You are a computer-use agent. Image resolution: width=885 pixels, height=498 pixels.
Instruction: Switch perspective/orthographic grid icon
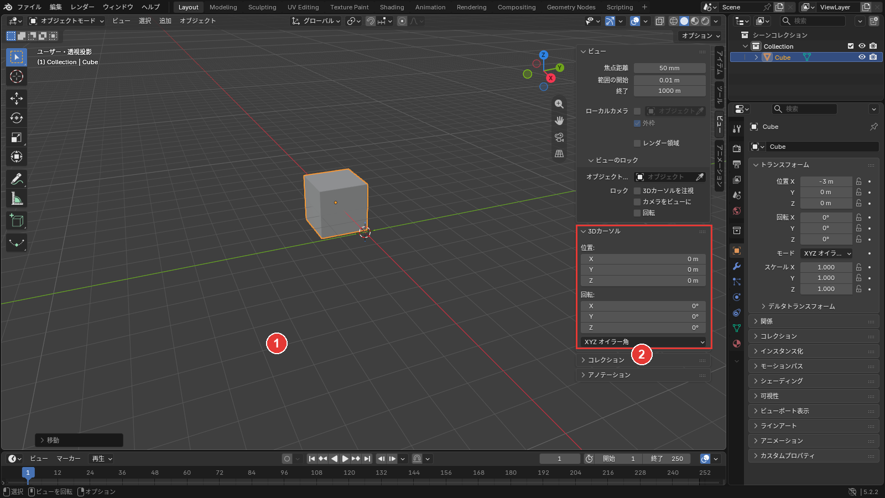click(559, 154)
